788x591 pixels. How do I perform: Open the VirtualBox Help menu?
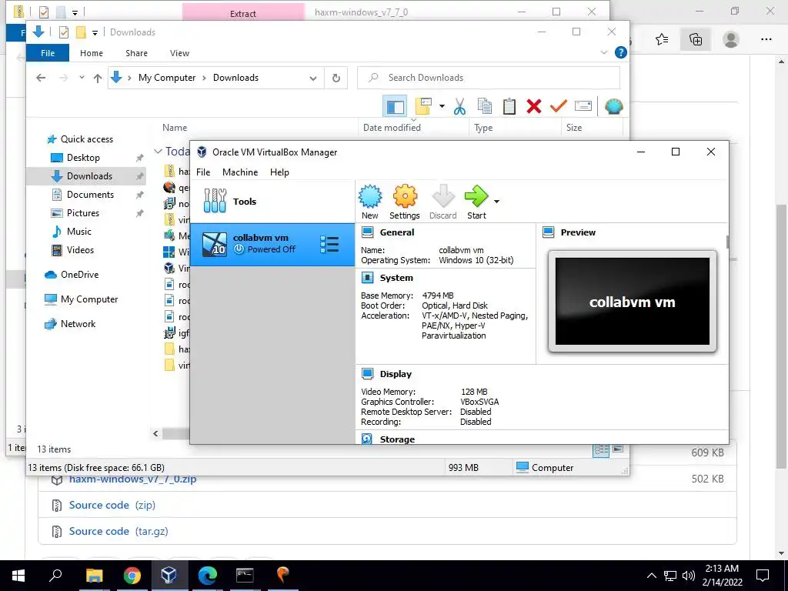[x=279, y=172]
